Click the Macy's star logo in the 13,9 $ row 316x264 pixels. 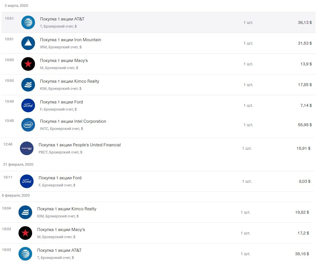click(28, 64)
